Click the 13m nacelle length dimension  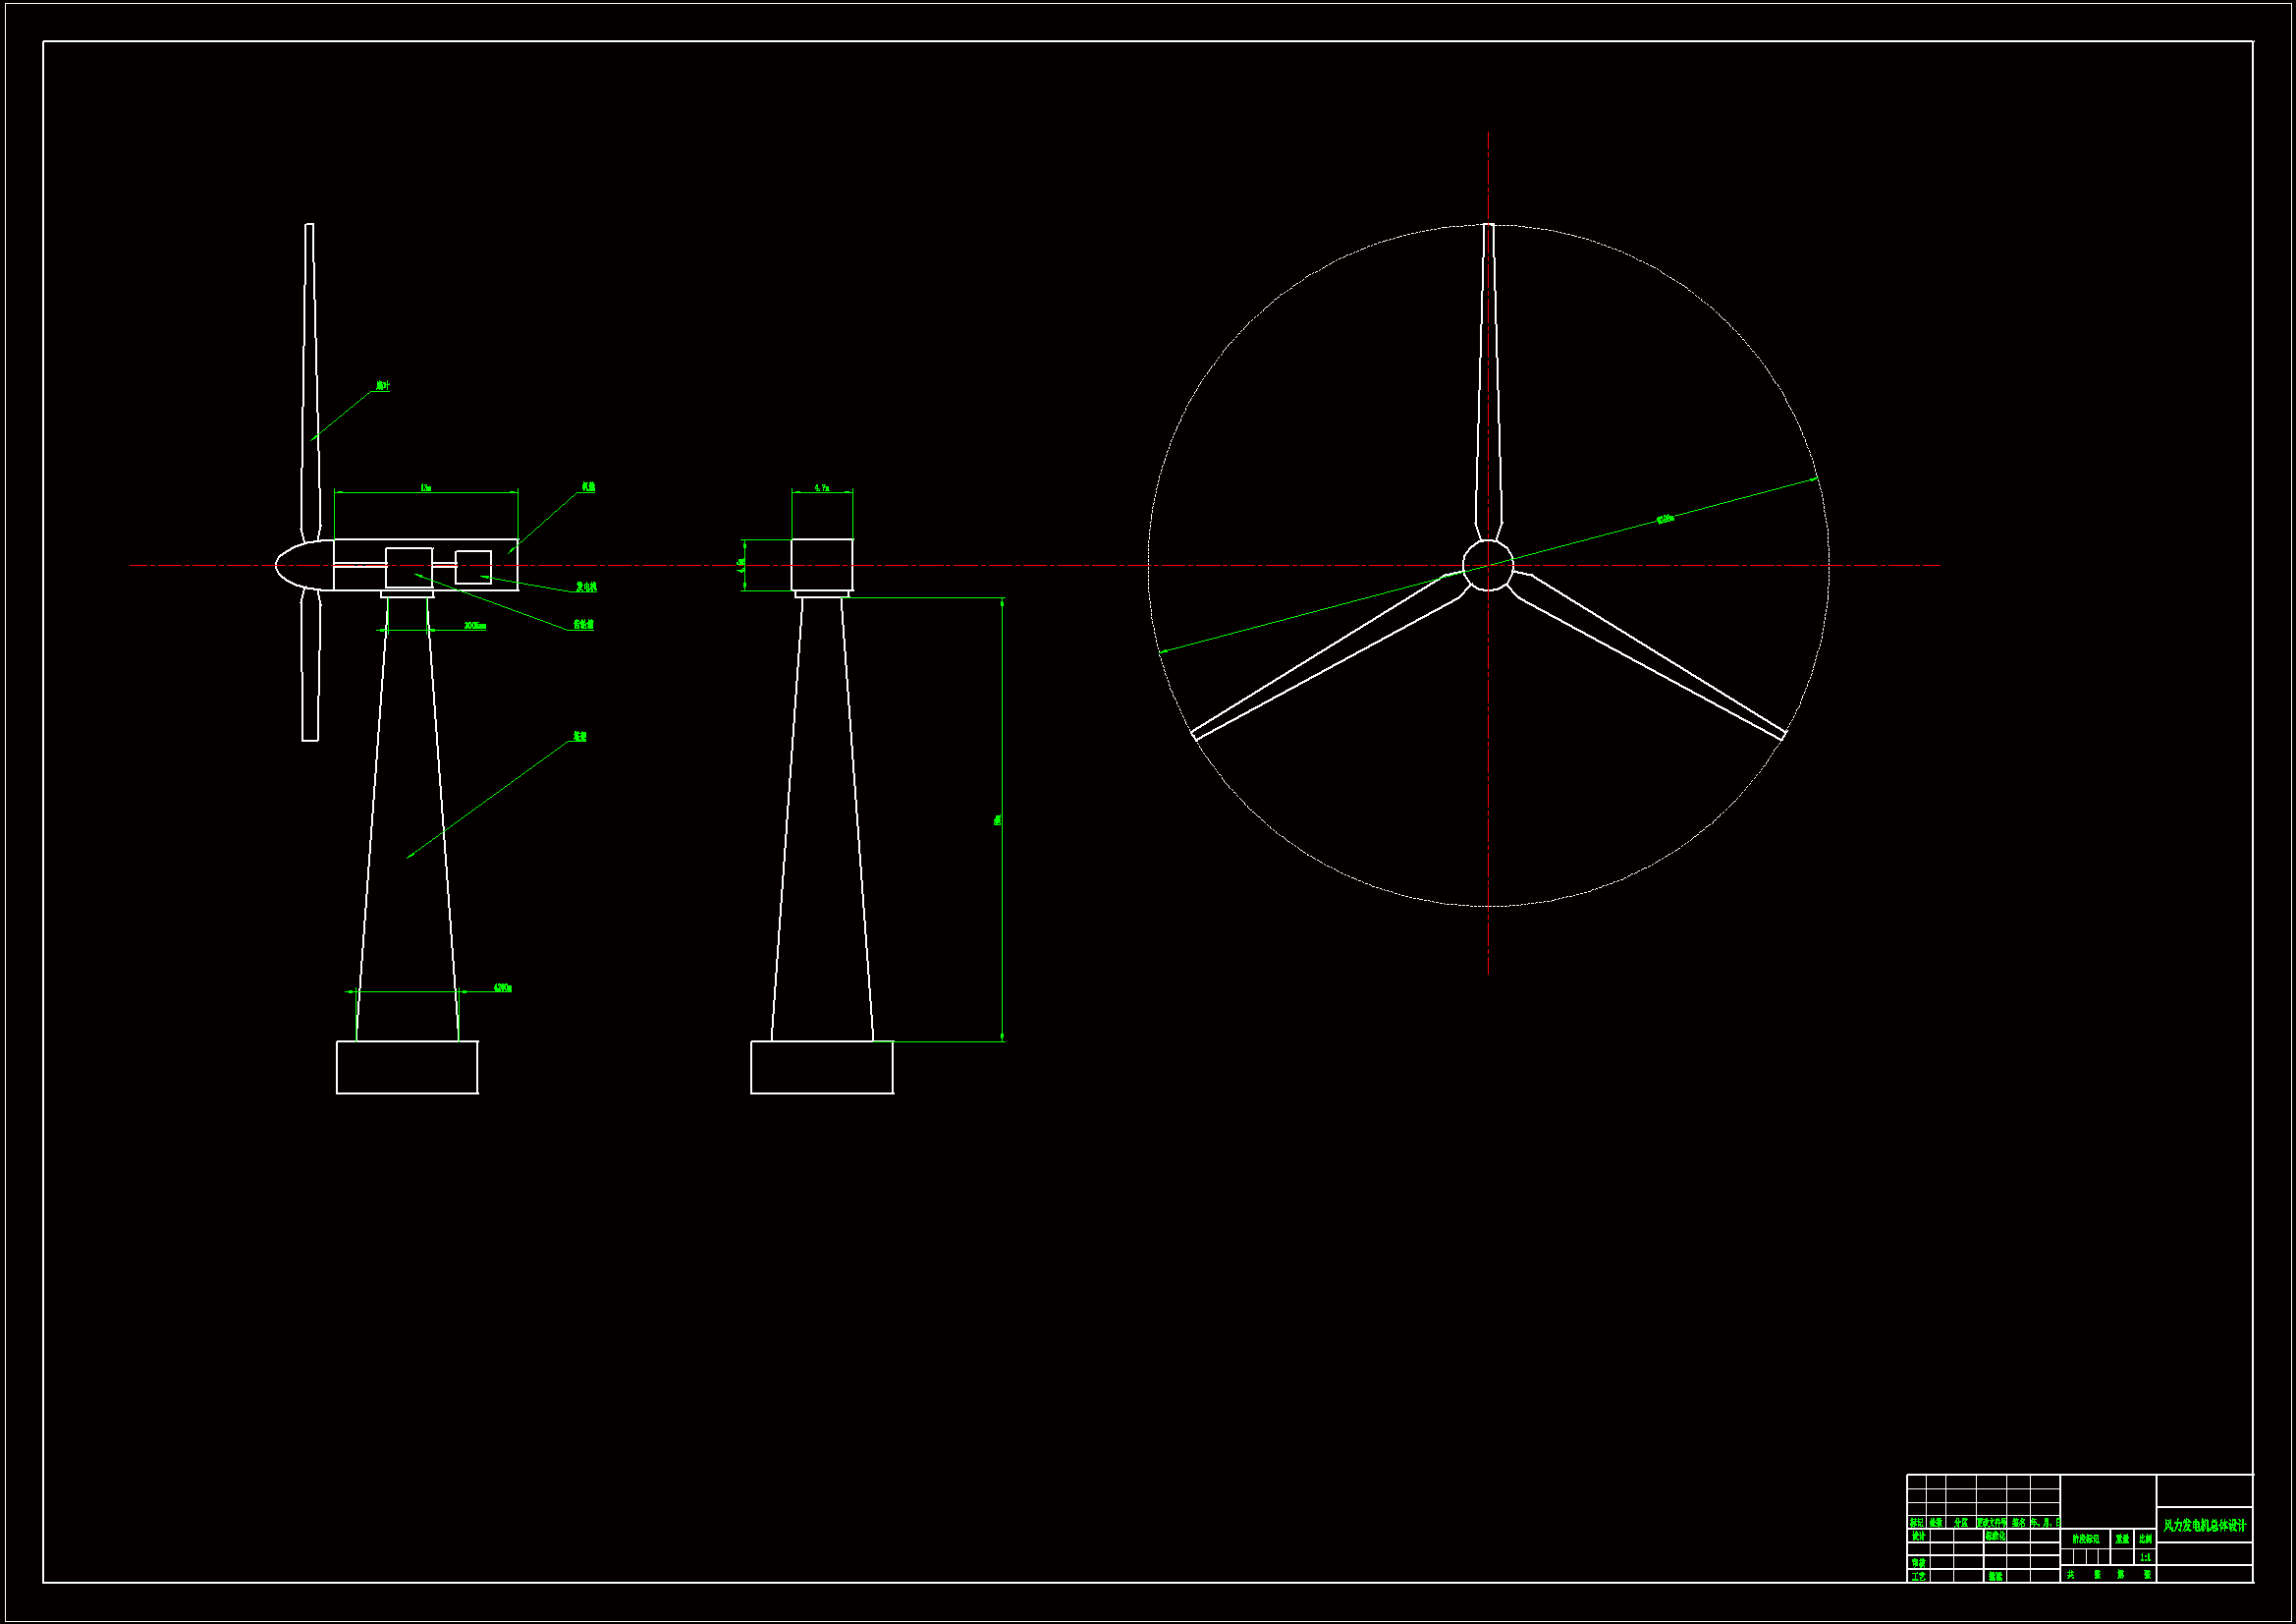pos(426,488)
